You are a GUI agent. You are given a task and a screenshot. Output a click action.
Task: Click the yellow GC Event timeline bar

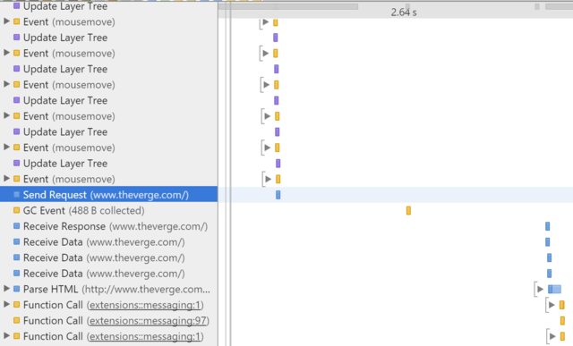pos(408,211)
